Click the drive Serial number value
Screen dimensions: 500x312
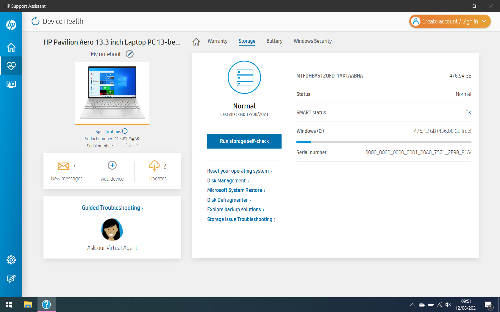419,152
